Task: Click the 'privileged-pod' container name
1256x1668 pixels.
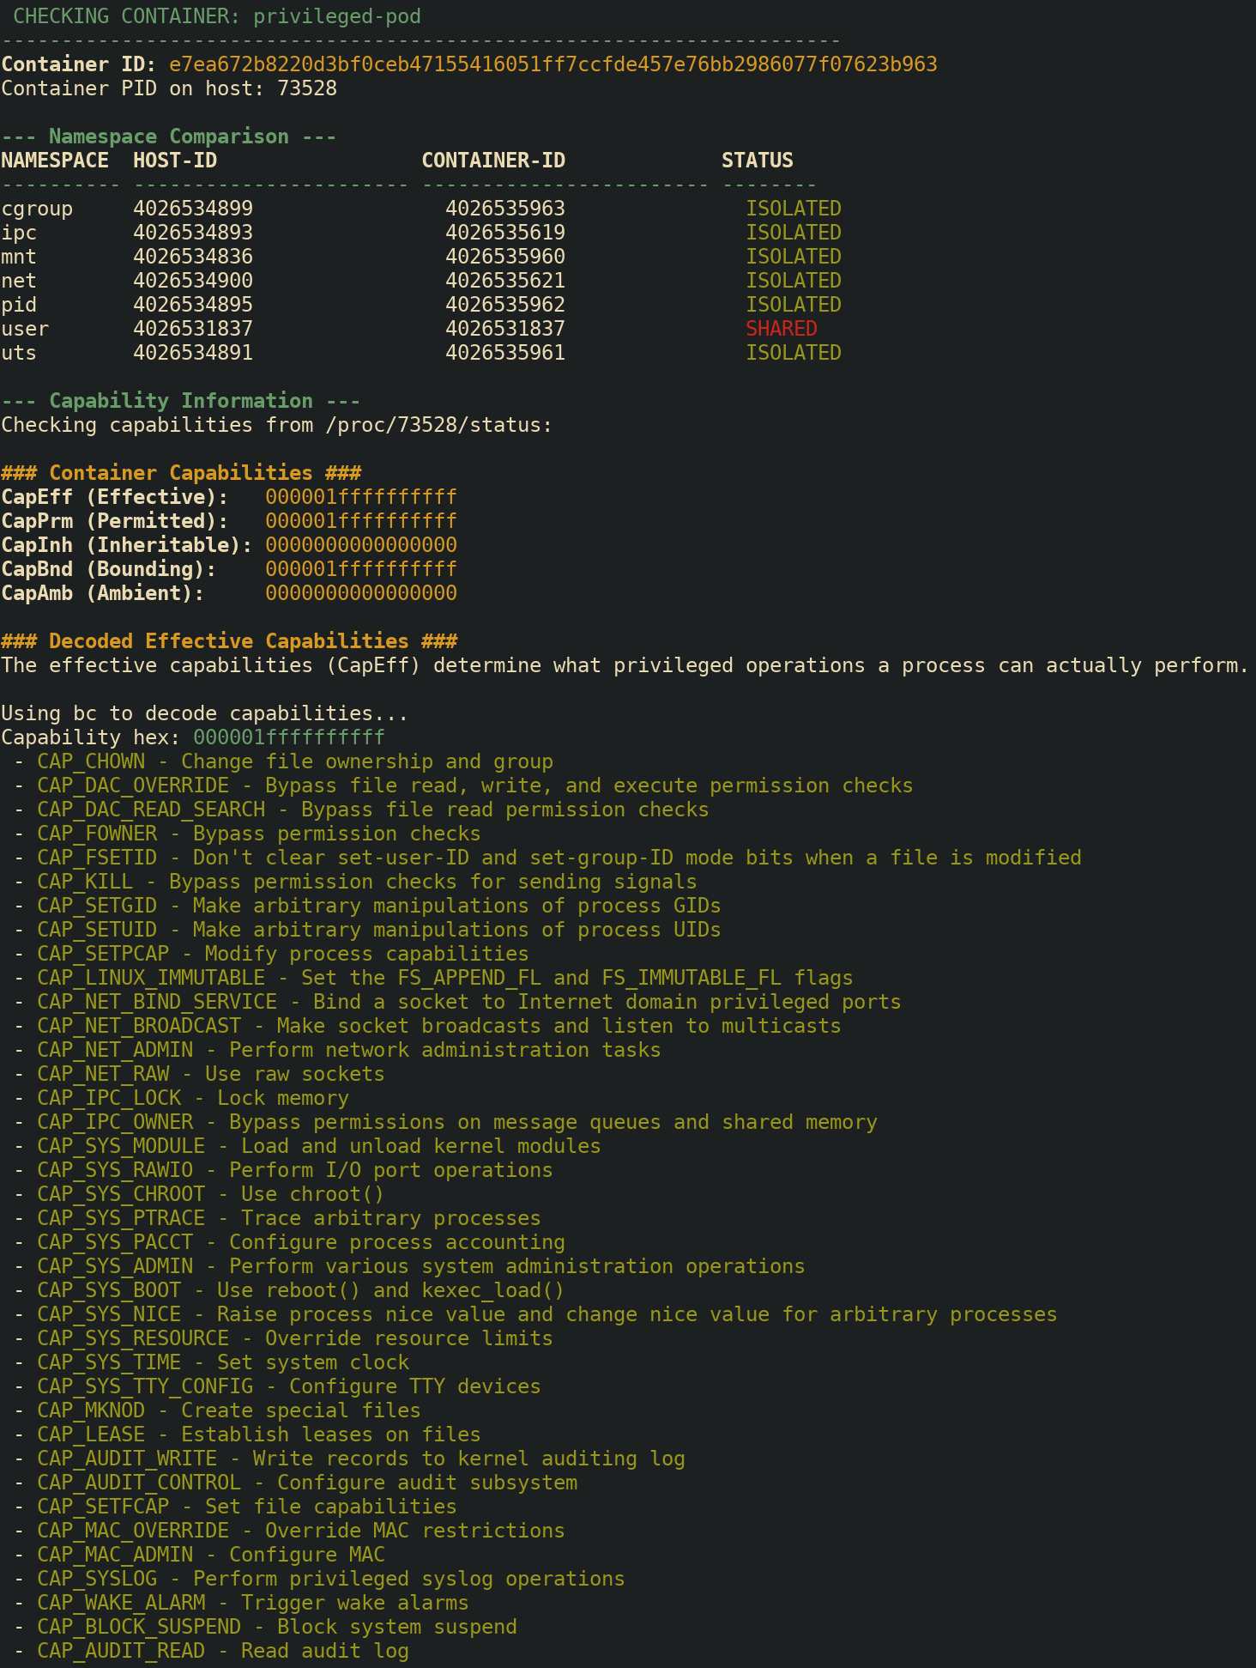Action: pos(336,16)
